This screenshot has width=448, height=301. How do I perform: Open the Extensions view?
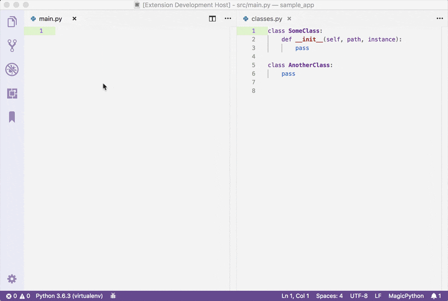click(x=12, y=93)
